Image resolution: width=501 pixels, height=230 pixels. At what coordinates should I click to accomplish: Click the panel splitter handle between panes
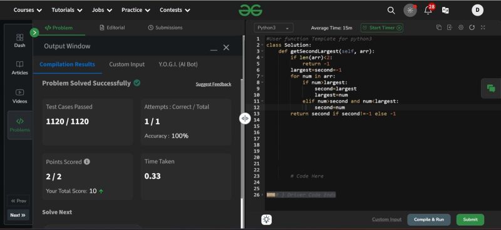click(x=245, y=118)
